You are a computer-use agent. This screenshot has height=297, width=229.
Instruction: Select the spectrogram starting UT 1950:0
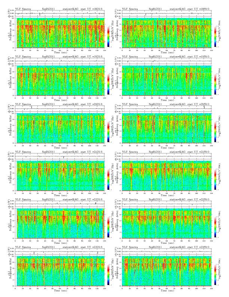click(167, 81)
